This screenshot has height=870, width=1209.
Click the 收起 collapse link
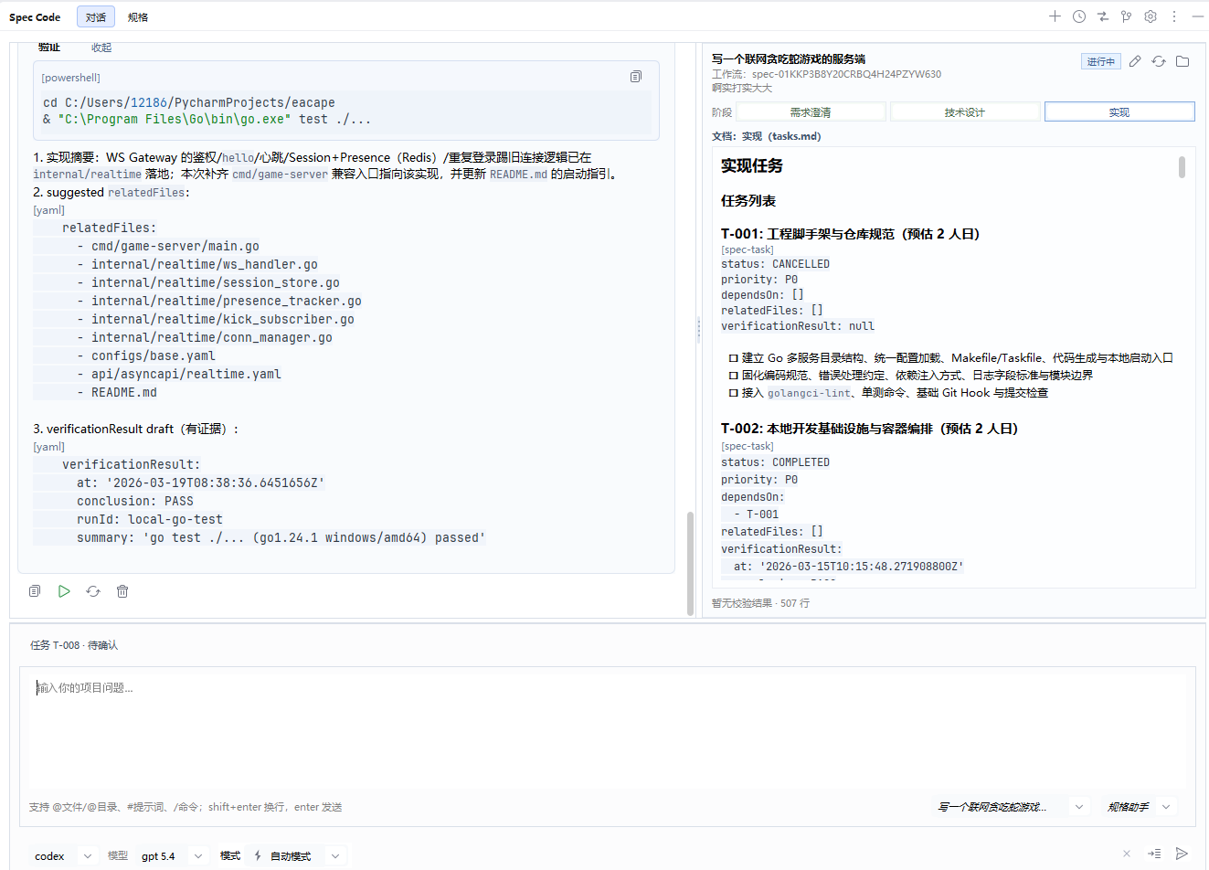point(101,48)
